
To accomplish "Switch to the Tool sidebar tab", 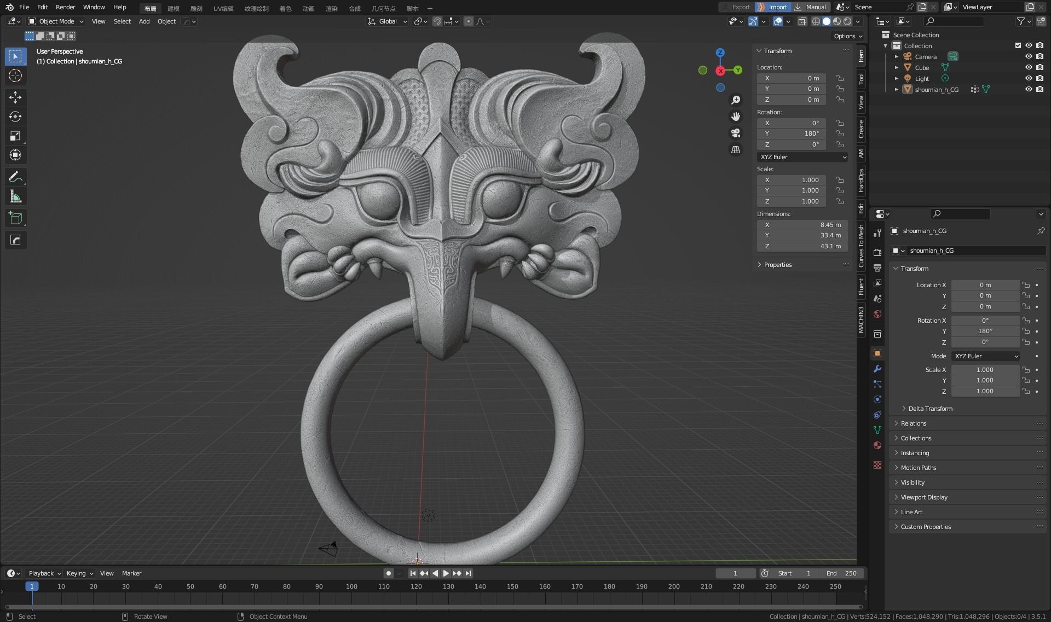I will tap(861, 79).
